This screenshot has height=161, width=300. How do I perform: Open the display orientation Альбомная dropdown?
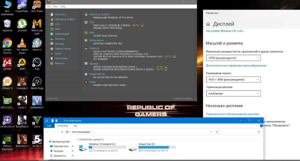[x=233, y=94]
